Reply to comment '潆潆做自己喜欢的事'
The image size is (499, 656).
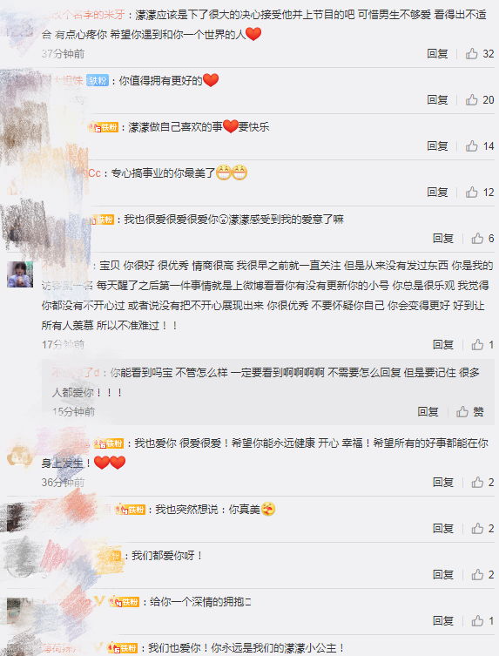tap(437, 145)
